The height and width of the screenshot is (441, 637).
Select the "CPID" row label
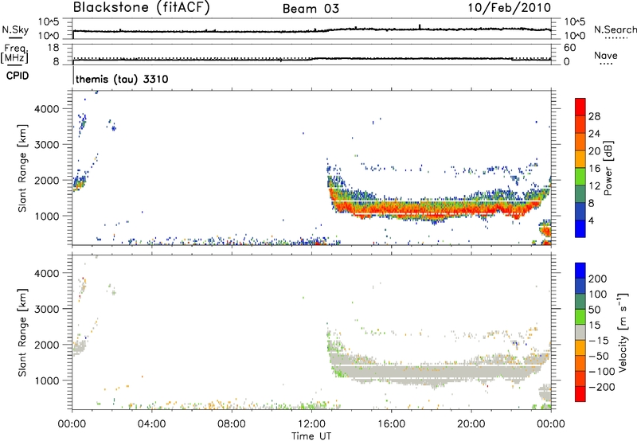click(18, 76)
